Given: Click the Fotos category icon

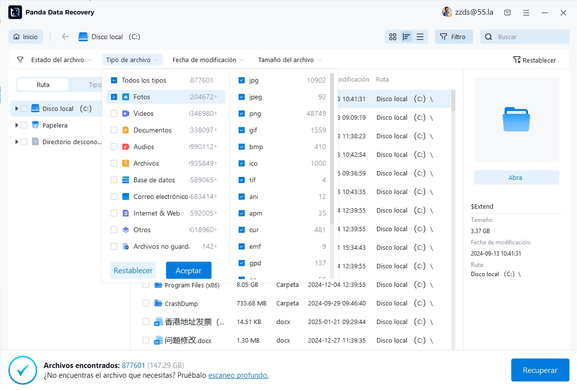Looking at the screenshot, I should (x=126, y=97).
